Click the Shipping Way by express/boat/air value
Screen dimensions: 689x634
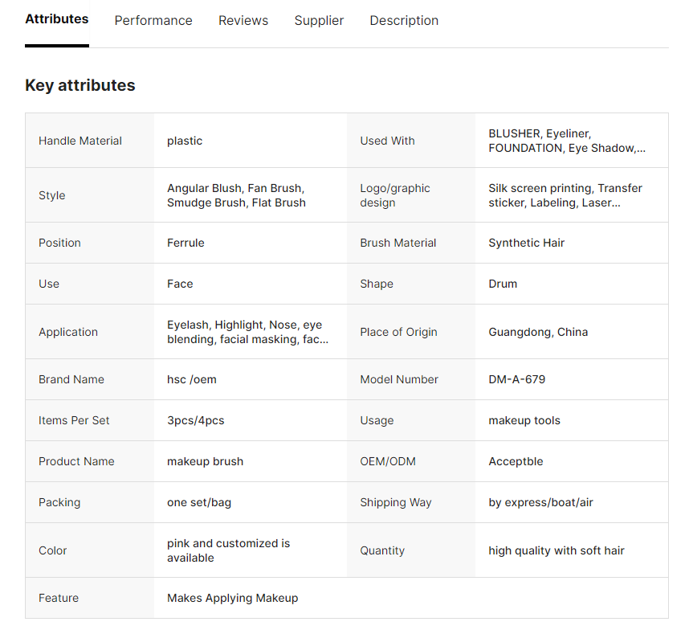coord(540,502)
